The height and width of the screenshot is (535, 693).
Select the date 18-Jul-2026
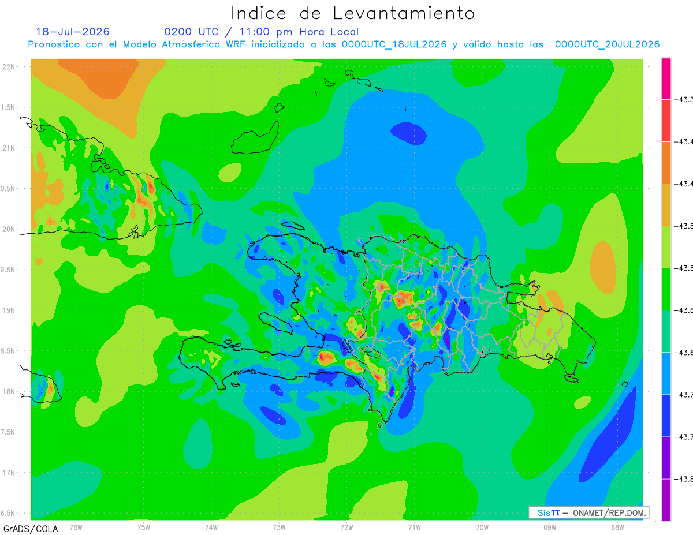pos(72,32)
